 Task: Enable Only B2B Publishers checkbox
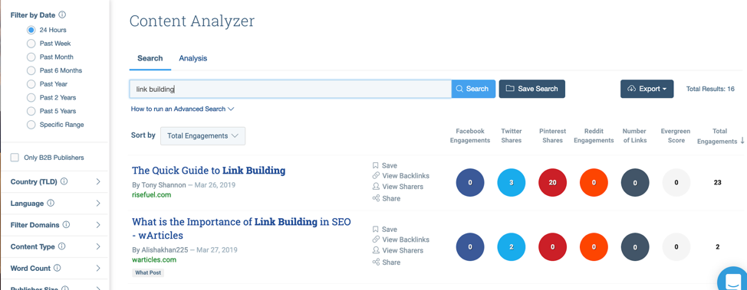pyautogui.click(x=15, y=158)
